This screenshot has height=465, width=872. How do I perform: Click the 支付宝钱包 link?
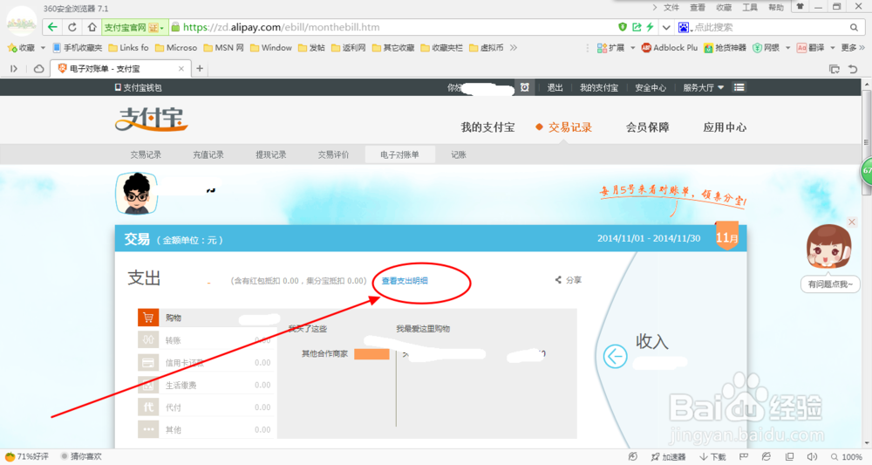pyautogui.click(x=138, y=87)
